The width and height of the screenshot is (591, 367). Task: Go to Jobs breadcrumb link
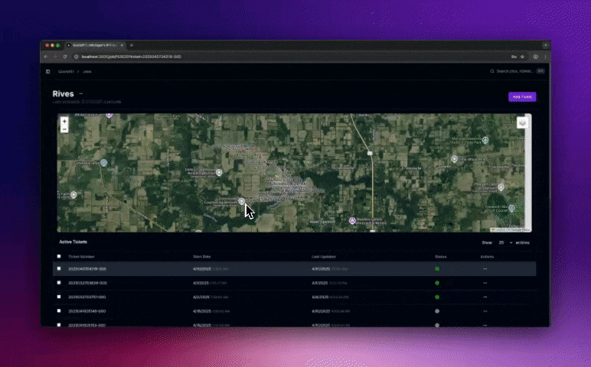(87, 72)
